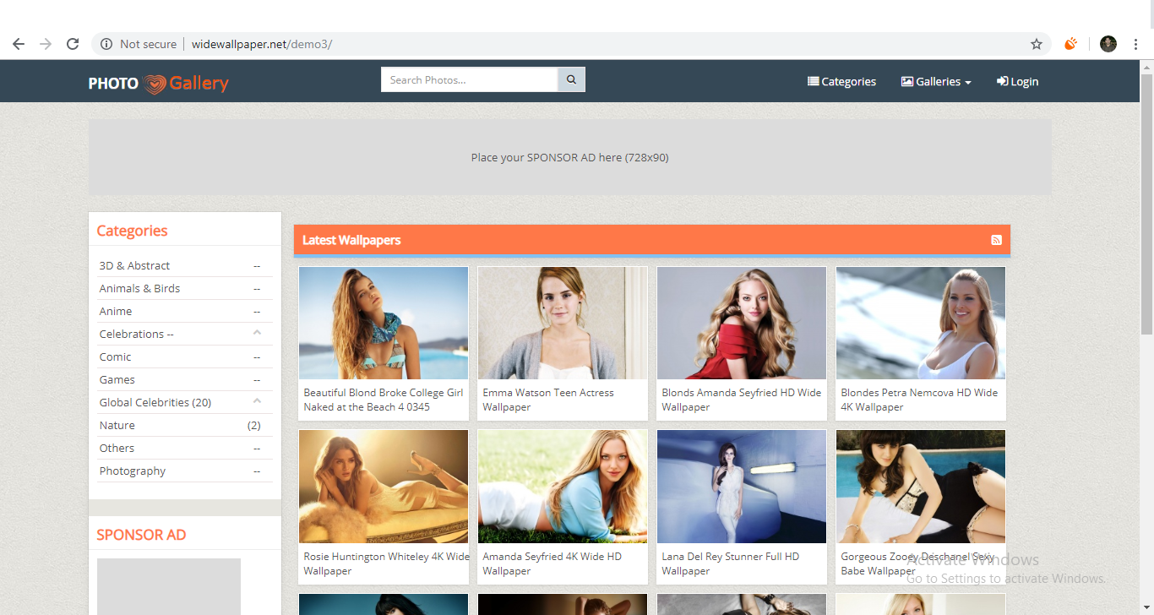Open the browser extension flame icon
The height and width of the screenshot is (615, 1154).
click(1070, 43)
